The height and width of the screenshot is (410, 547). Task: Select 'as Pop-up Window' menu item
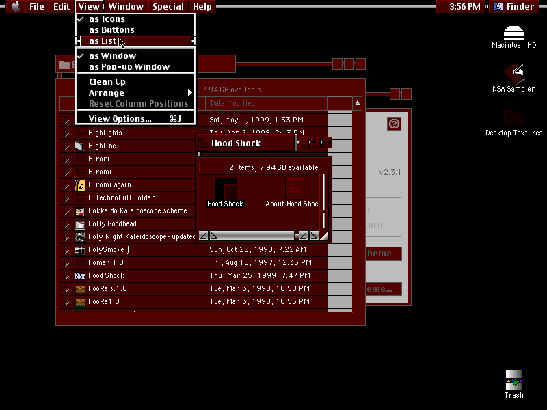tap(135, 66)
